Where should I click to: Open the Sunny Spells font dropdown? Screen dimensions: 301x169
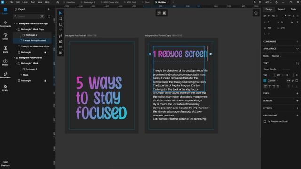coord(271,69)
